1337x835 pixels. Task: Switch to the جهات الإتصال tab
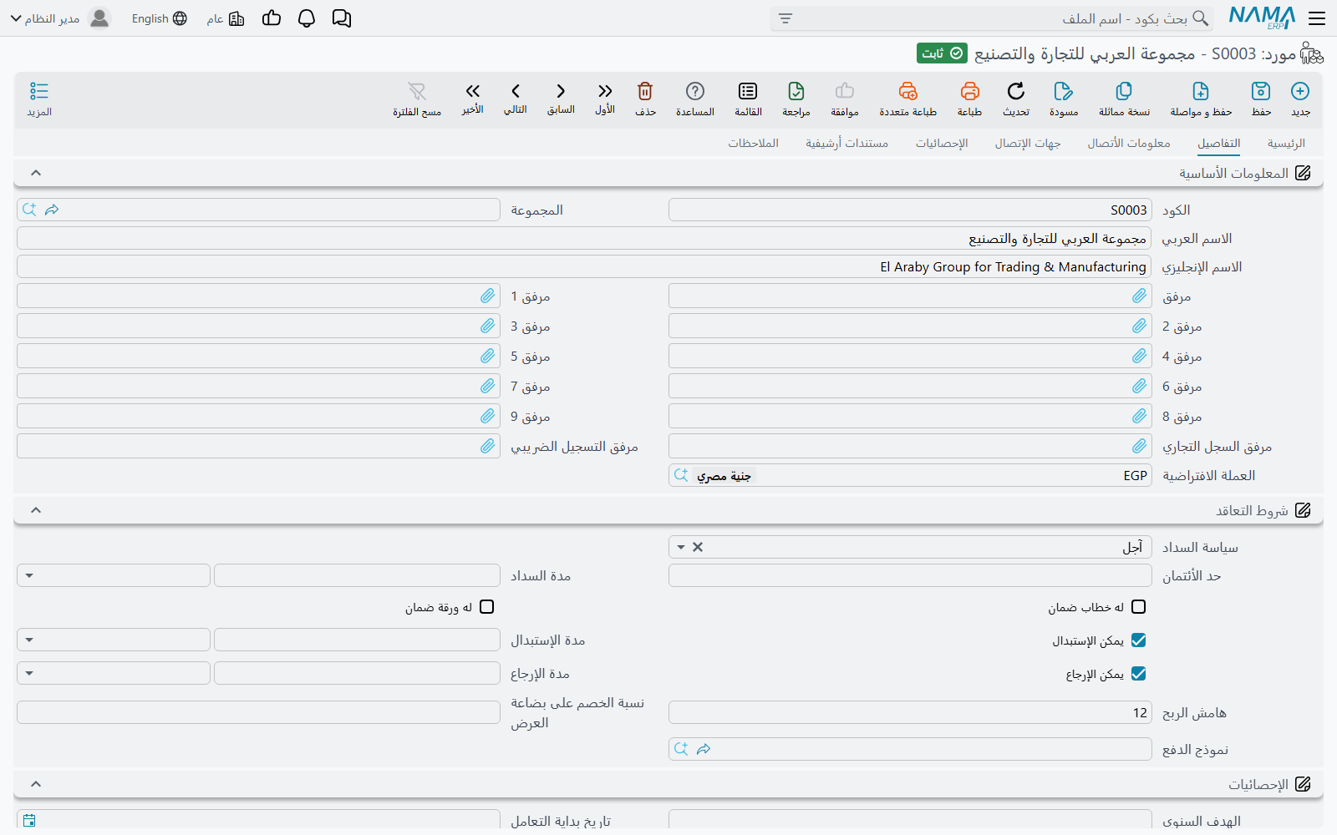(x=1027, y=143)
